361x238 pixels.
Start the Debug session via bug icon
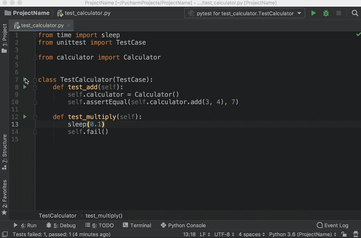[x=326, y=13]
